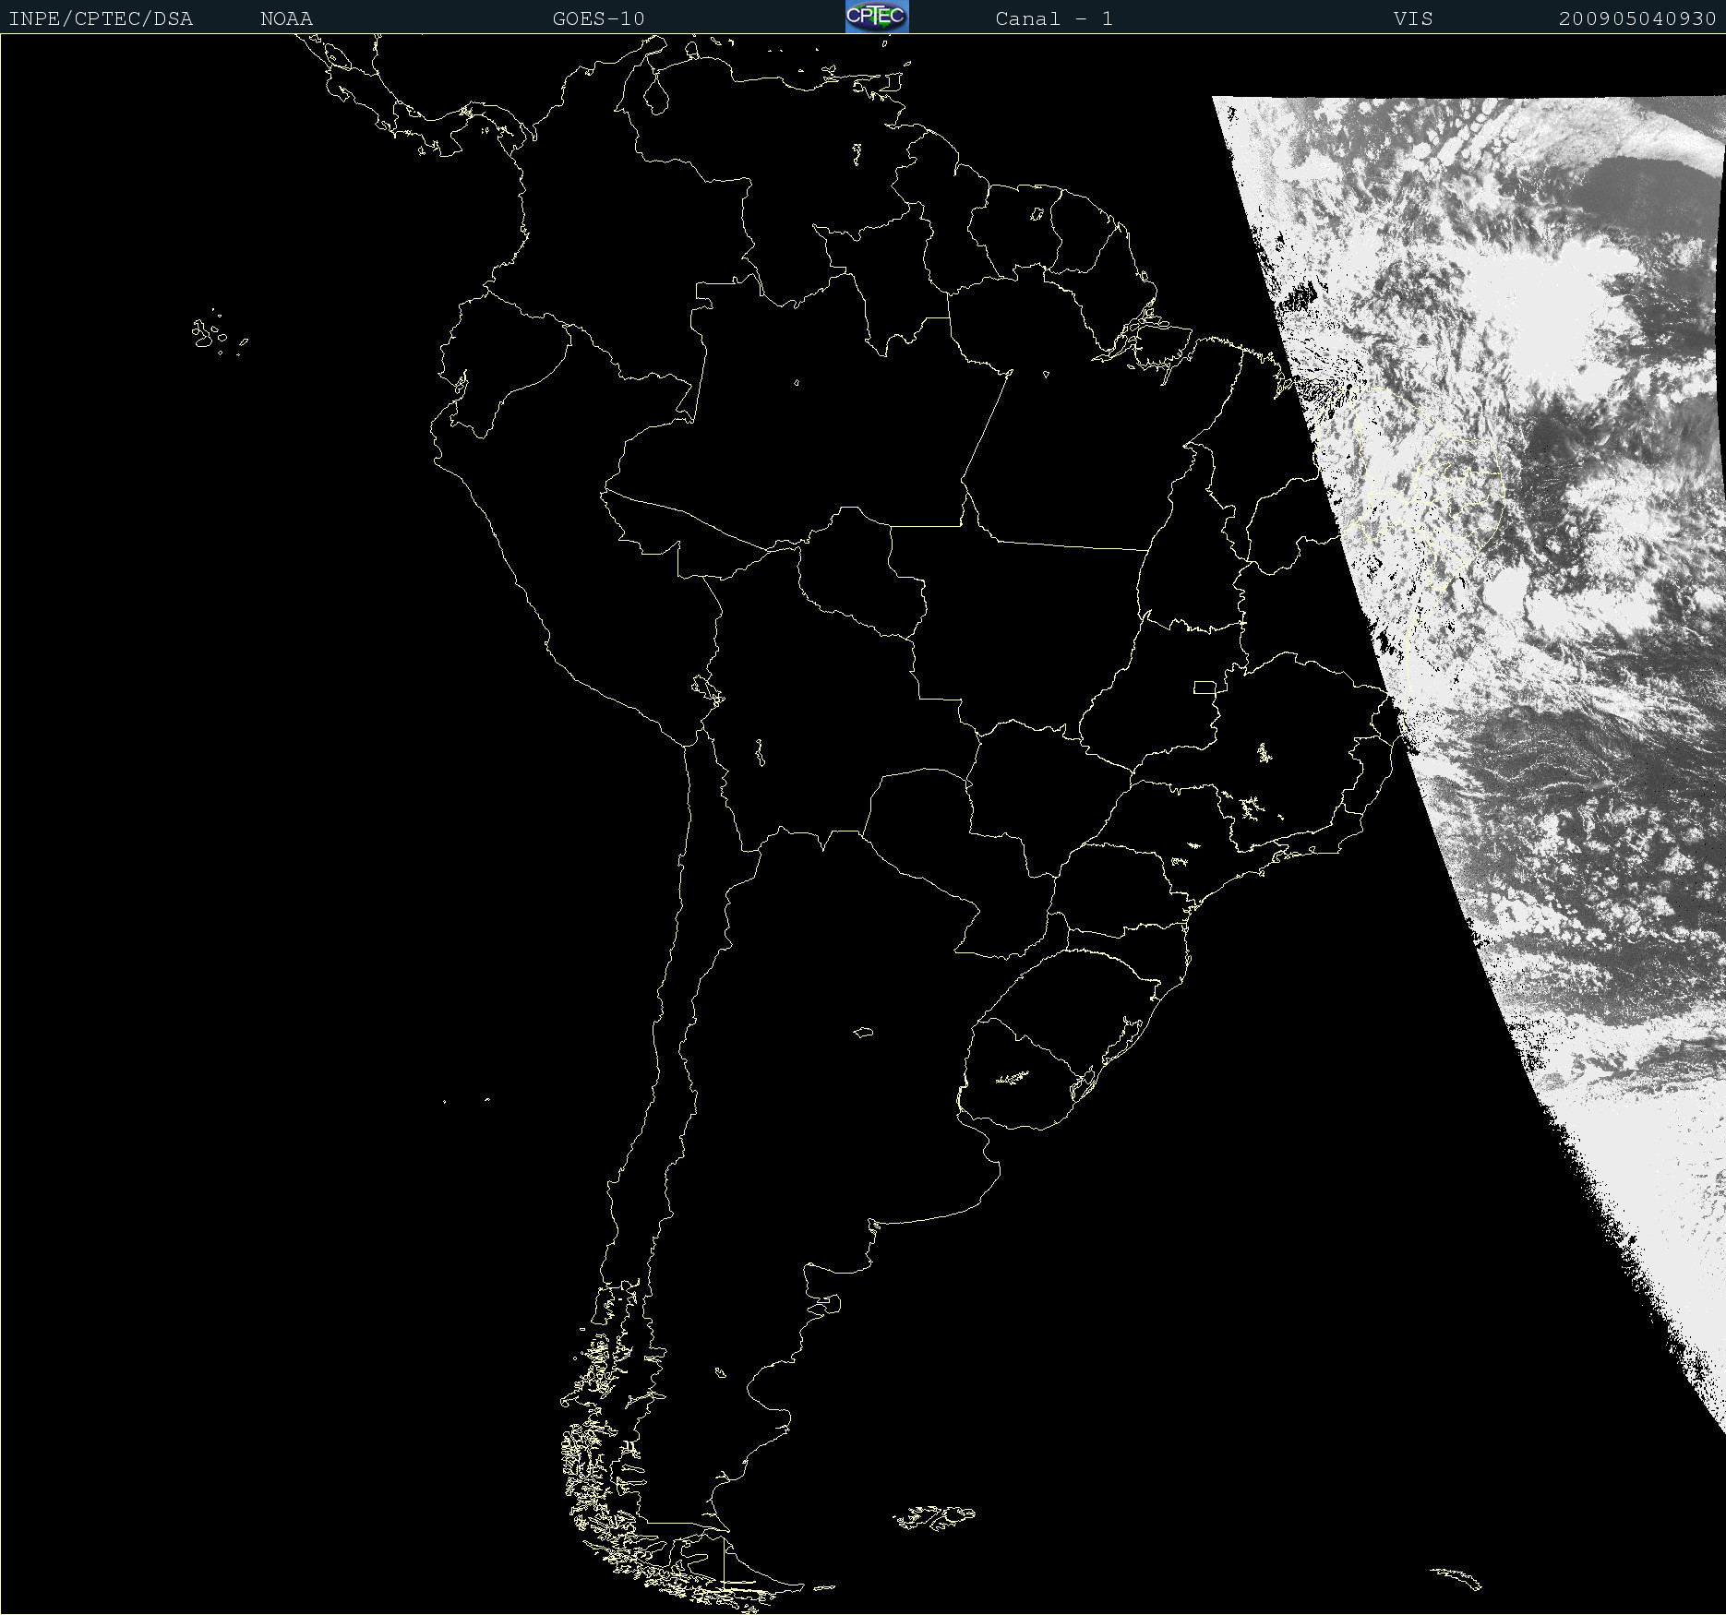This screenshot has width=1726, height=1615.
Task: Click the NOAA label in header
Action: click(286, 18)
